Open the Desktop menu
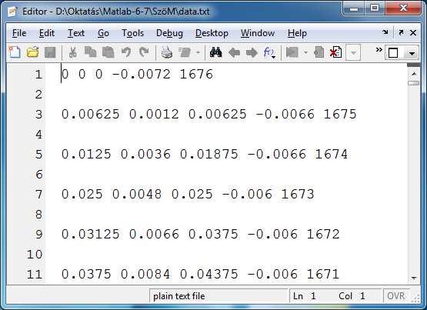Screen dimensions: 427x310 point(212,33)
